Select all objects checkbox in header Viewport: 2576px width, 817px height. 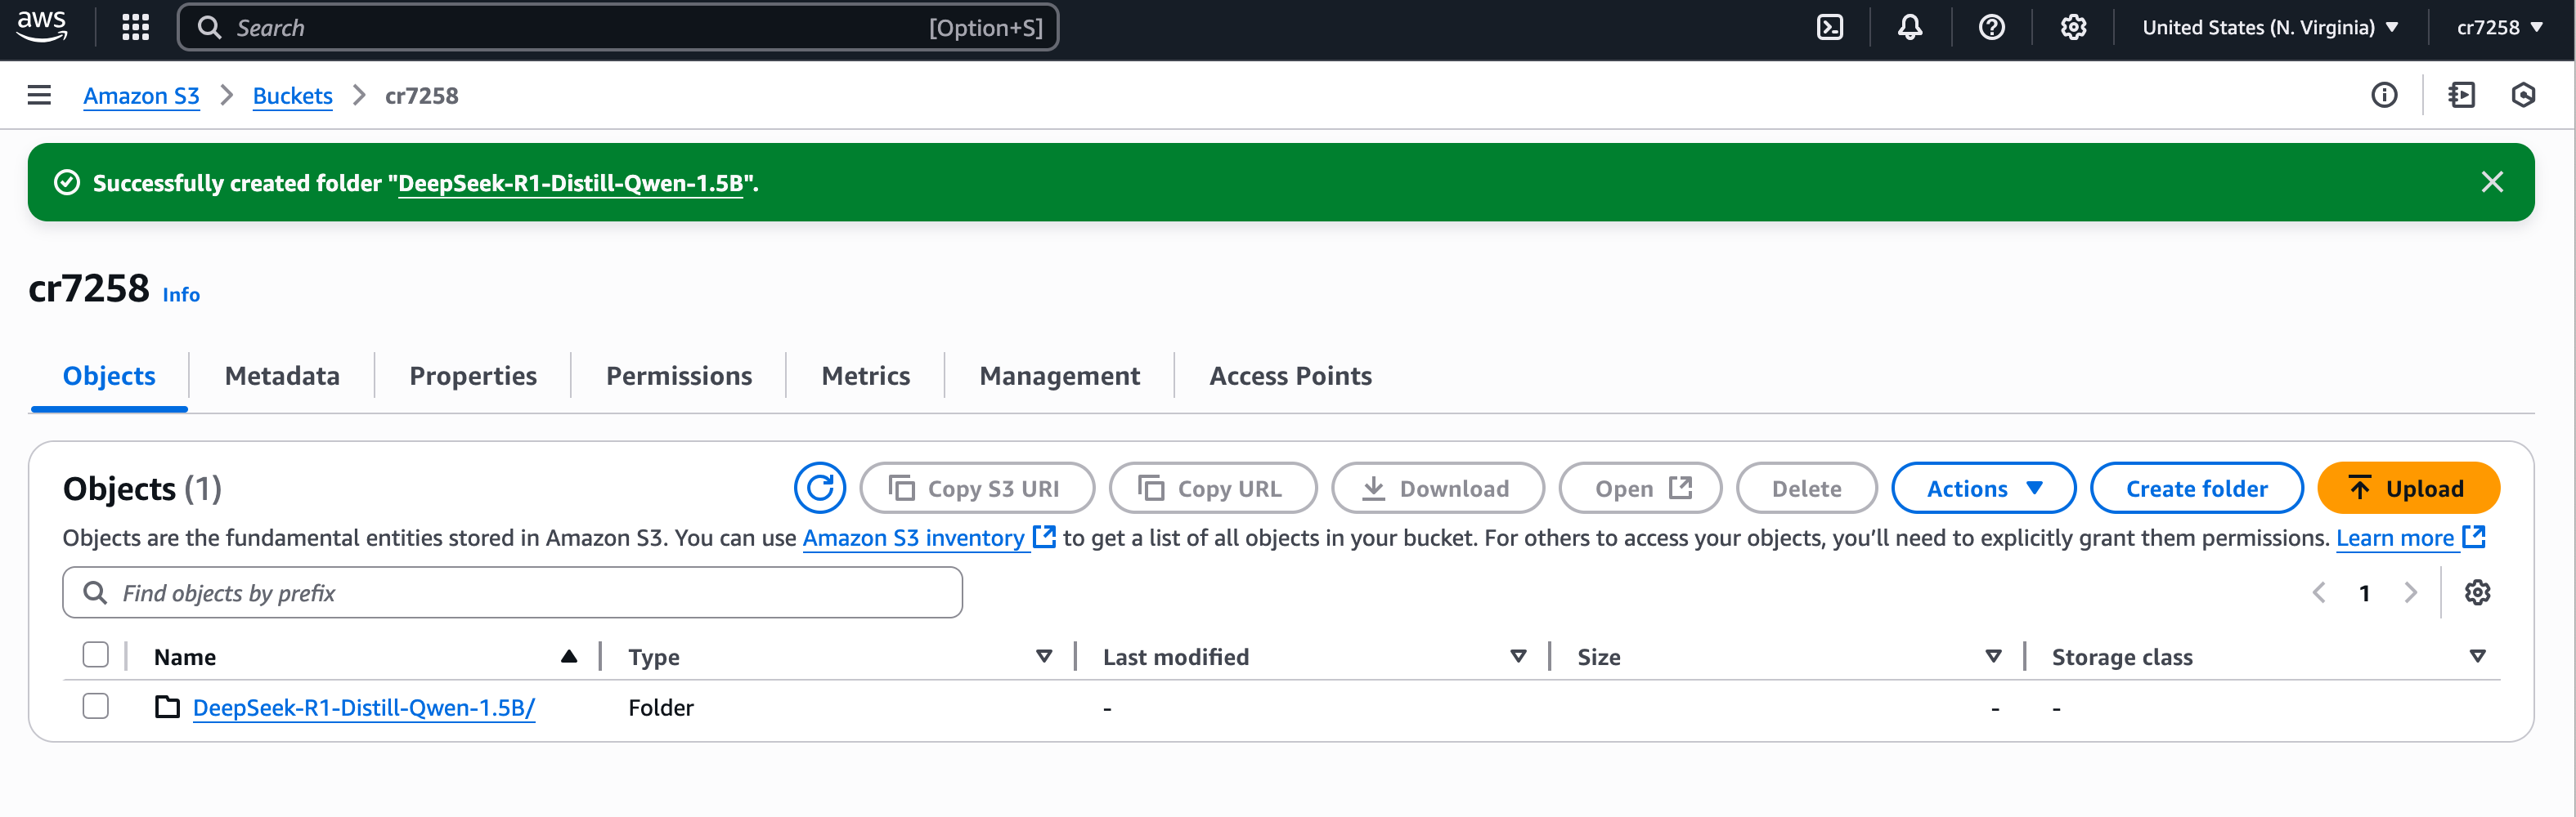coord(95,654)
